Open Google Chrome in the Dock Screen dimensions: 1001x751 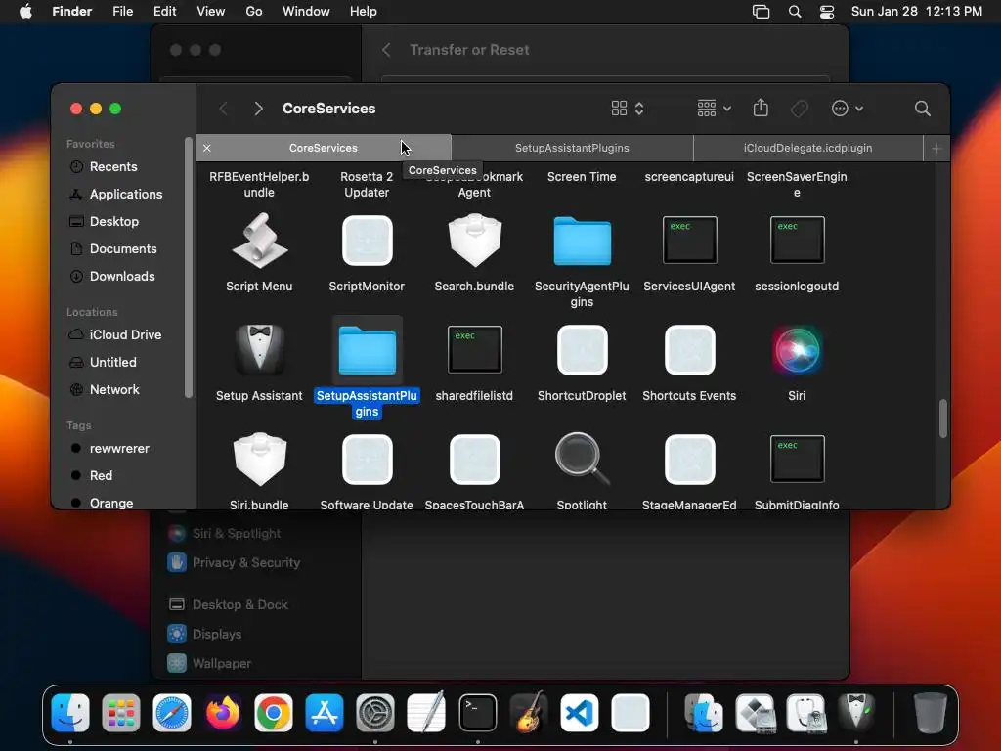pyautogui.click(x=274, y=713)
